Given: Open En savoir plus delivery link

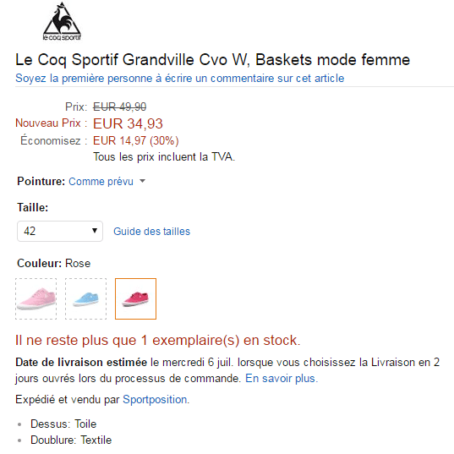Looking at the screenshot, I should point(282,379).
